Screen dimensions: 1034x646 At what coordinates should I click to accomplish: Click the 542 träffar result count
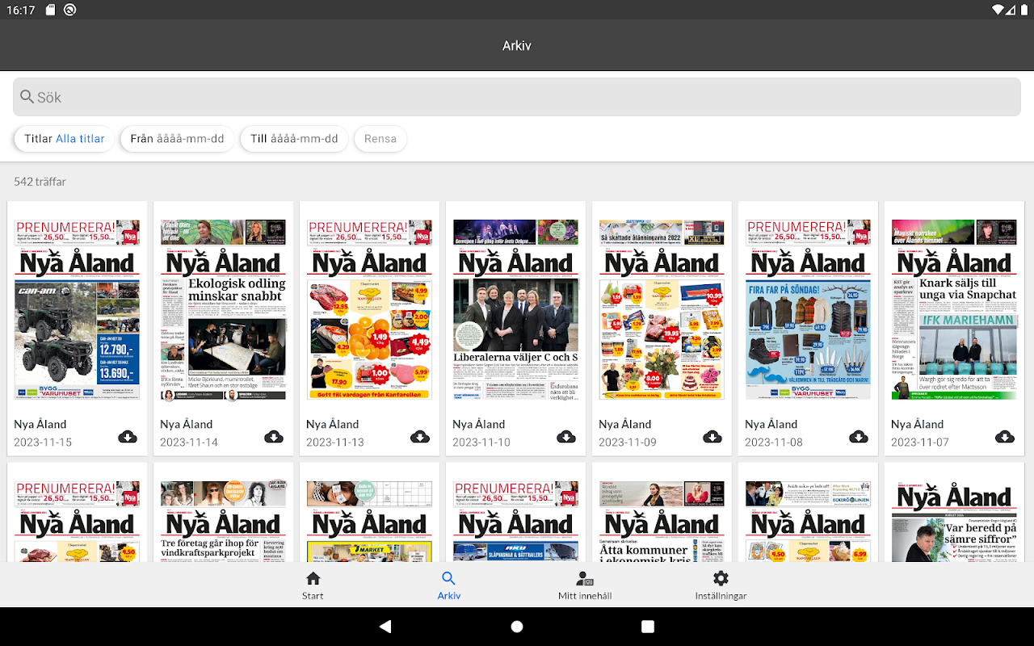40,182
